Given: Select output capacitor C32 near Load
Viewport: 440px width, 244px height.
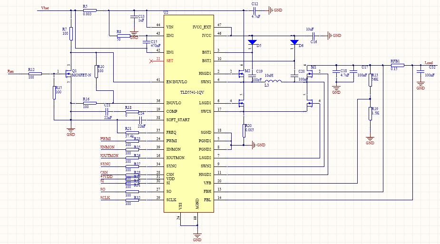Looking at the screenshot, I should (420, 71).
